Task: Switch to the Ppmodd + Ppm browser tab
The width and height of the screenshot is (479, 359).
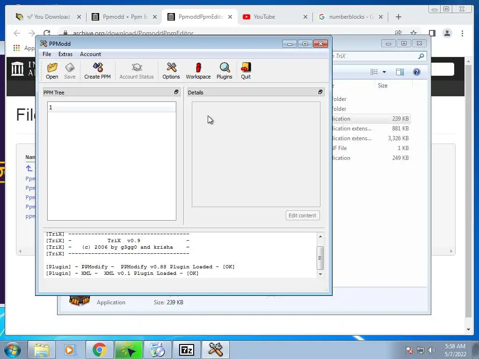Action: (x=124, y=17)
